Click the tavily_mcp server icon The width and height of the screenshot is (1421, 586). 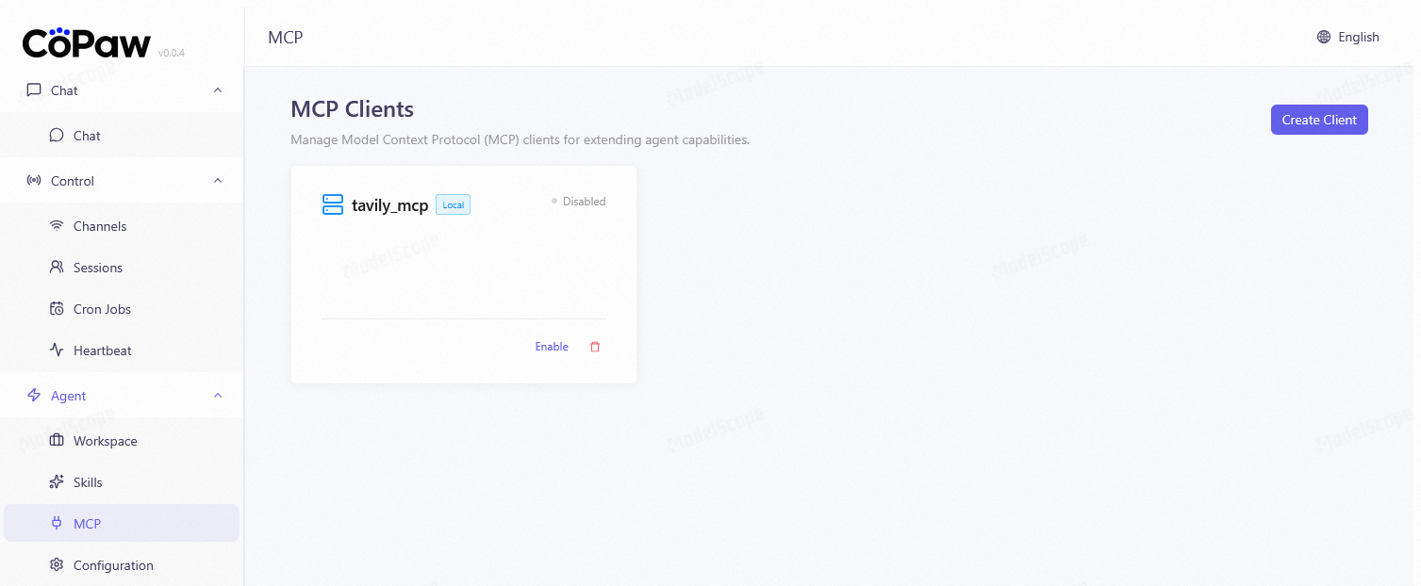pos(333,204)
